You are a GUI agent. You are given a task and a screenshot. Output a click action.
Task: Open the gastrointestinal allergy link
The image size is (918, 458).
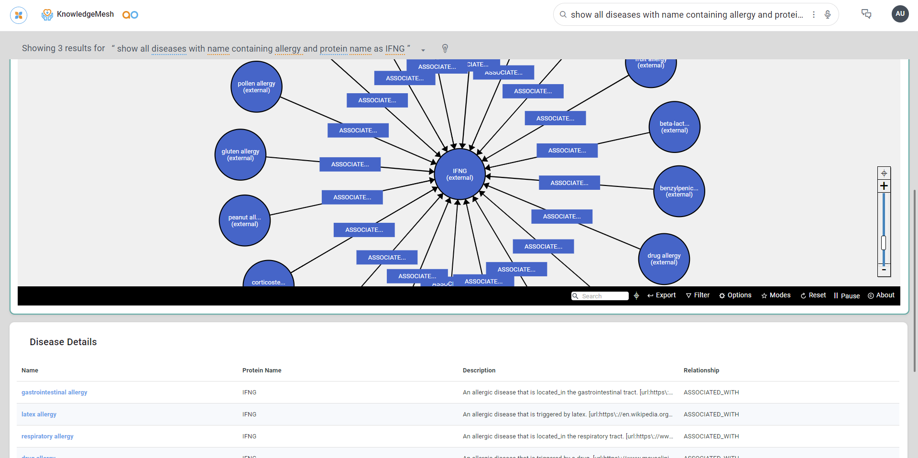click(x=55, y=393)
